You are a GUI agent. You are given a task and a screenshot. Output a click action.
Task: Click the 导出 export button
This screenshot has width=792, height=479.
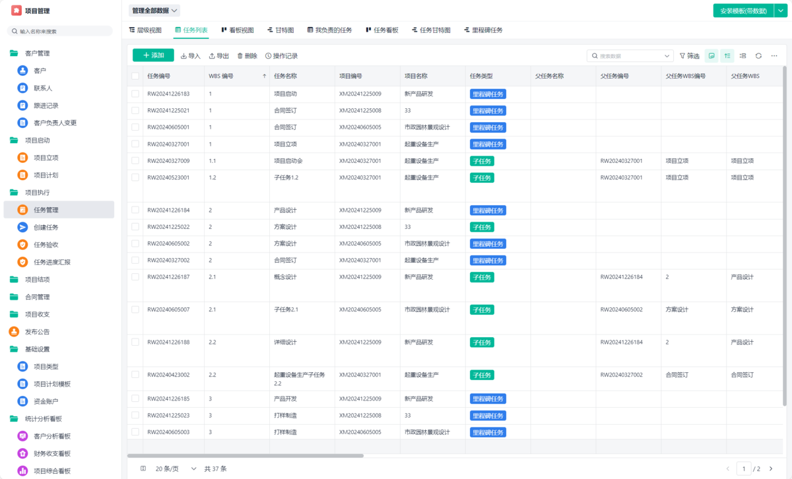(219, 56)
